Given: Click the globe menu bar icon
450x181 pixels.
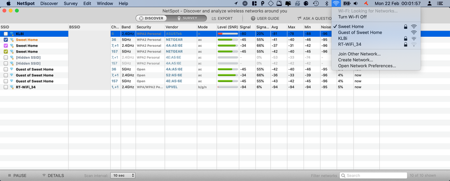Looking at the screenshot, I should click(x=306, y=4).
